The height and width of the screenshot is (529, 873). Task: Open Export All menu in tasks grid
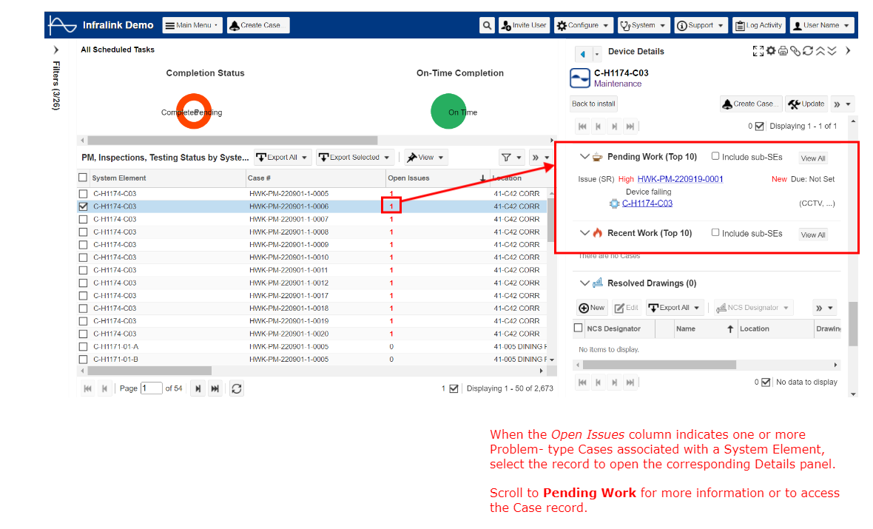click(x=283, y=158)
